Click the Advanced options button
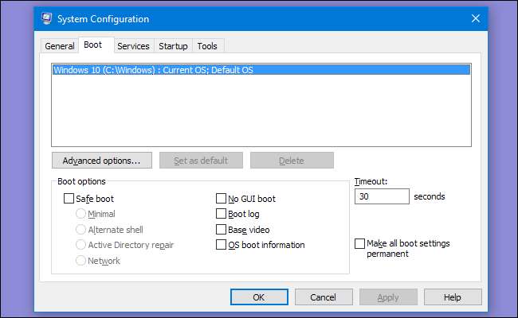This screenshot has width=518, height=318. [x=101, y=161]
